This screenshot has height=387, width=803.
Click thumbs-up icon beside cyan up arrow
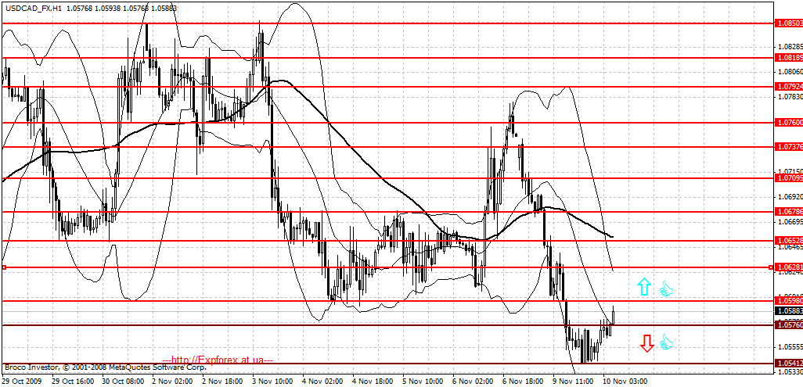point(666,288)
